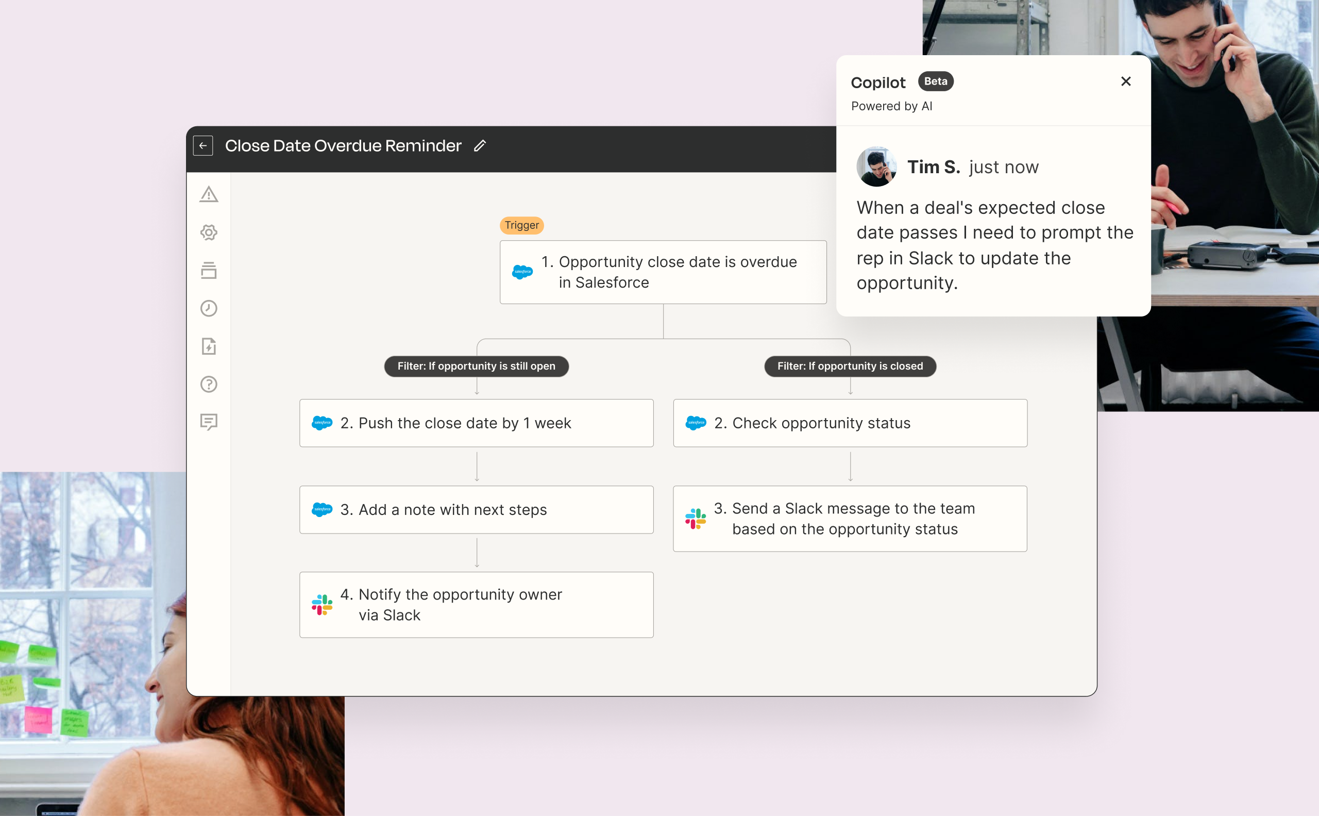Open the history clock sidebar icon

click(x=209, y=308)
